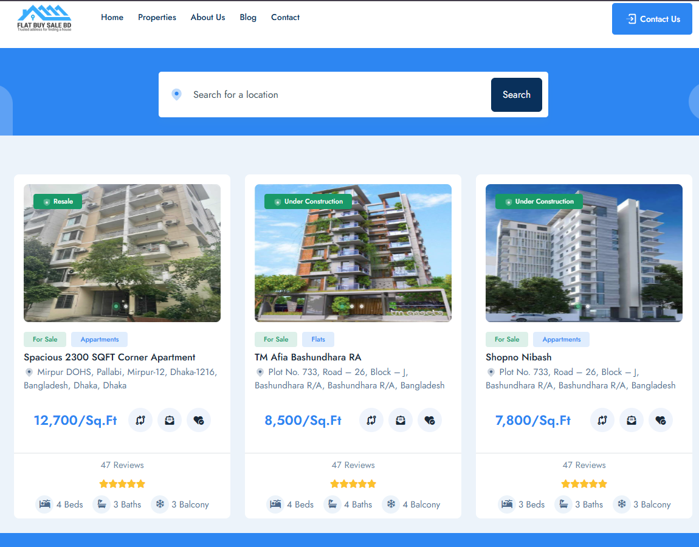Image resolution: width=699 pixels, height=547 pixels.
Task: Open the Flats category filter
Action: point(318,339)
